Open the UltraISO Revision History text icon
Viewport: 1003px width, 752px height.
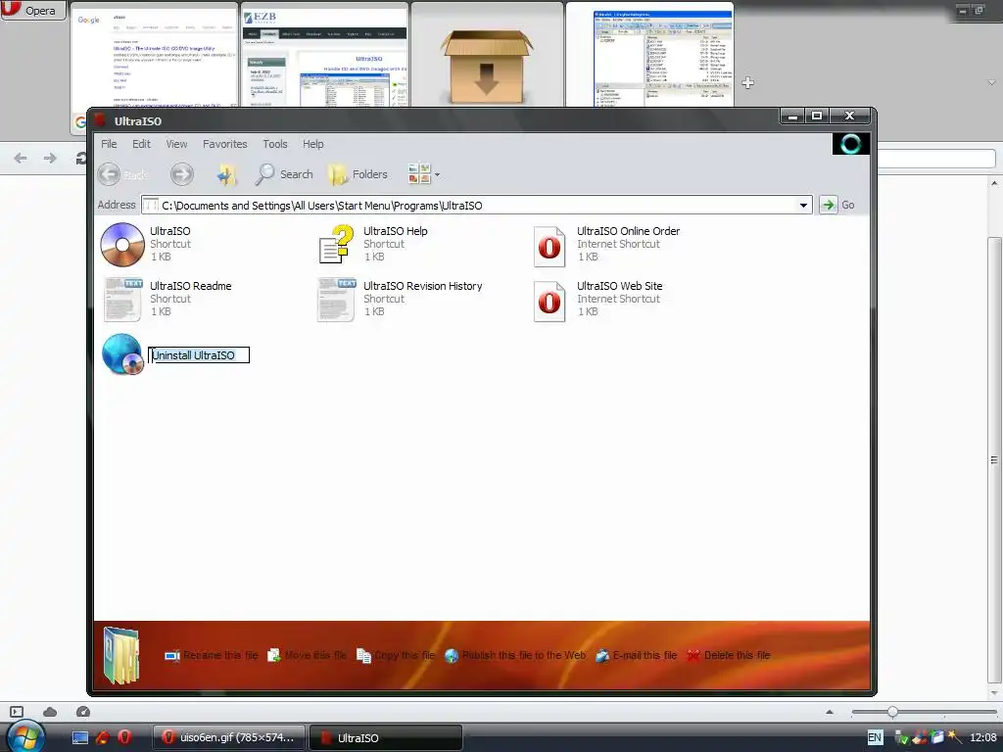[337, 300]
